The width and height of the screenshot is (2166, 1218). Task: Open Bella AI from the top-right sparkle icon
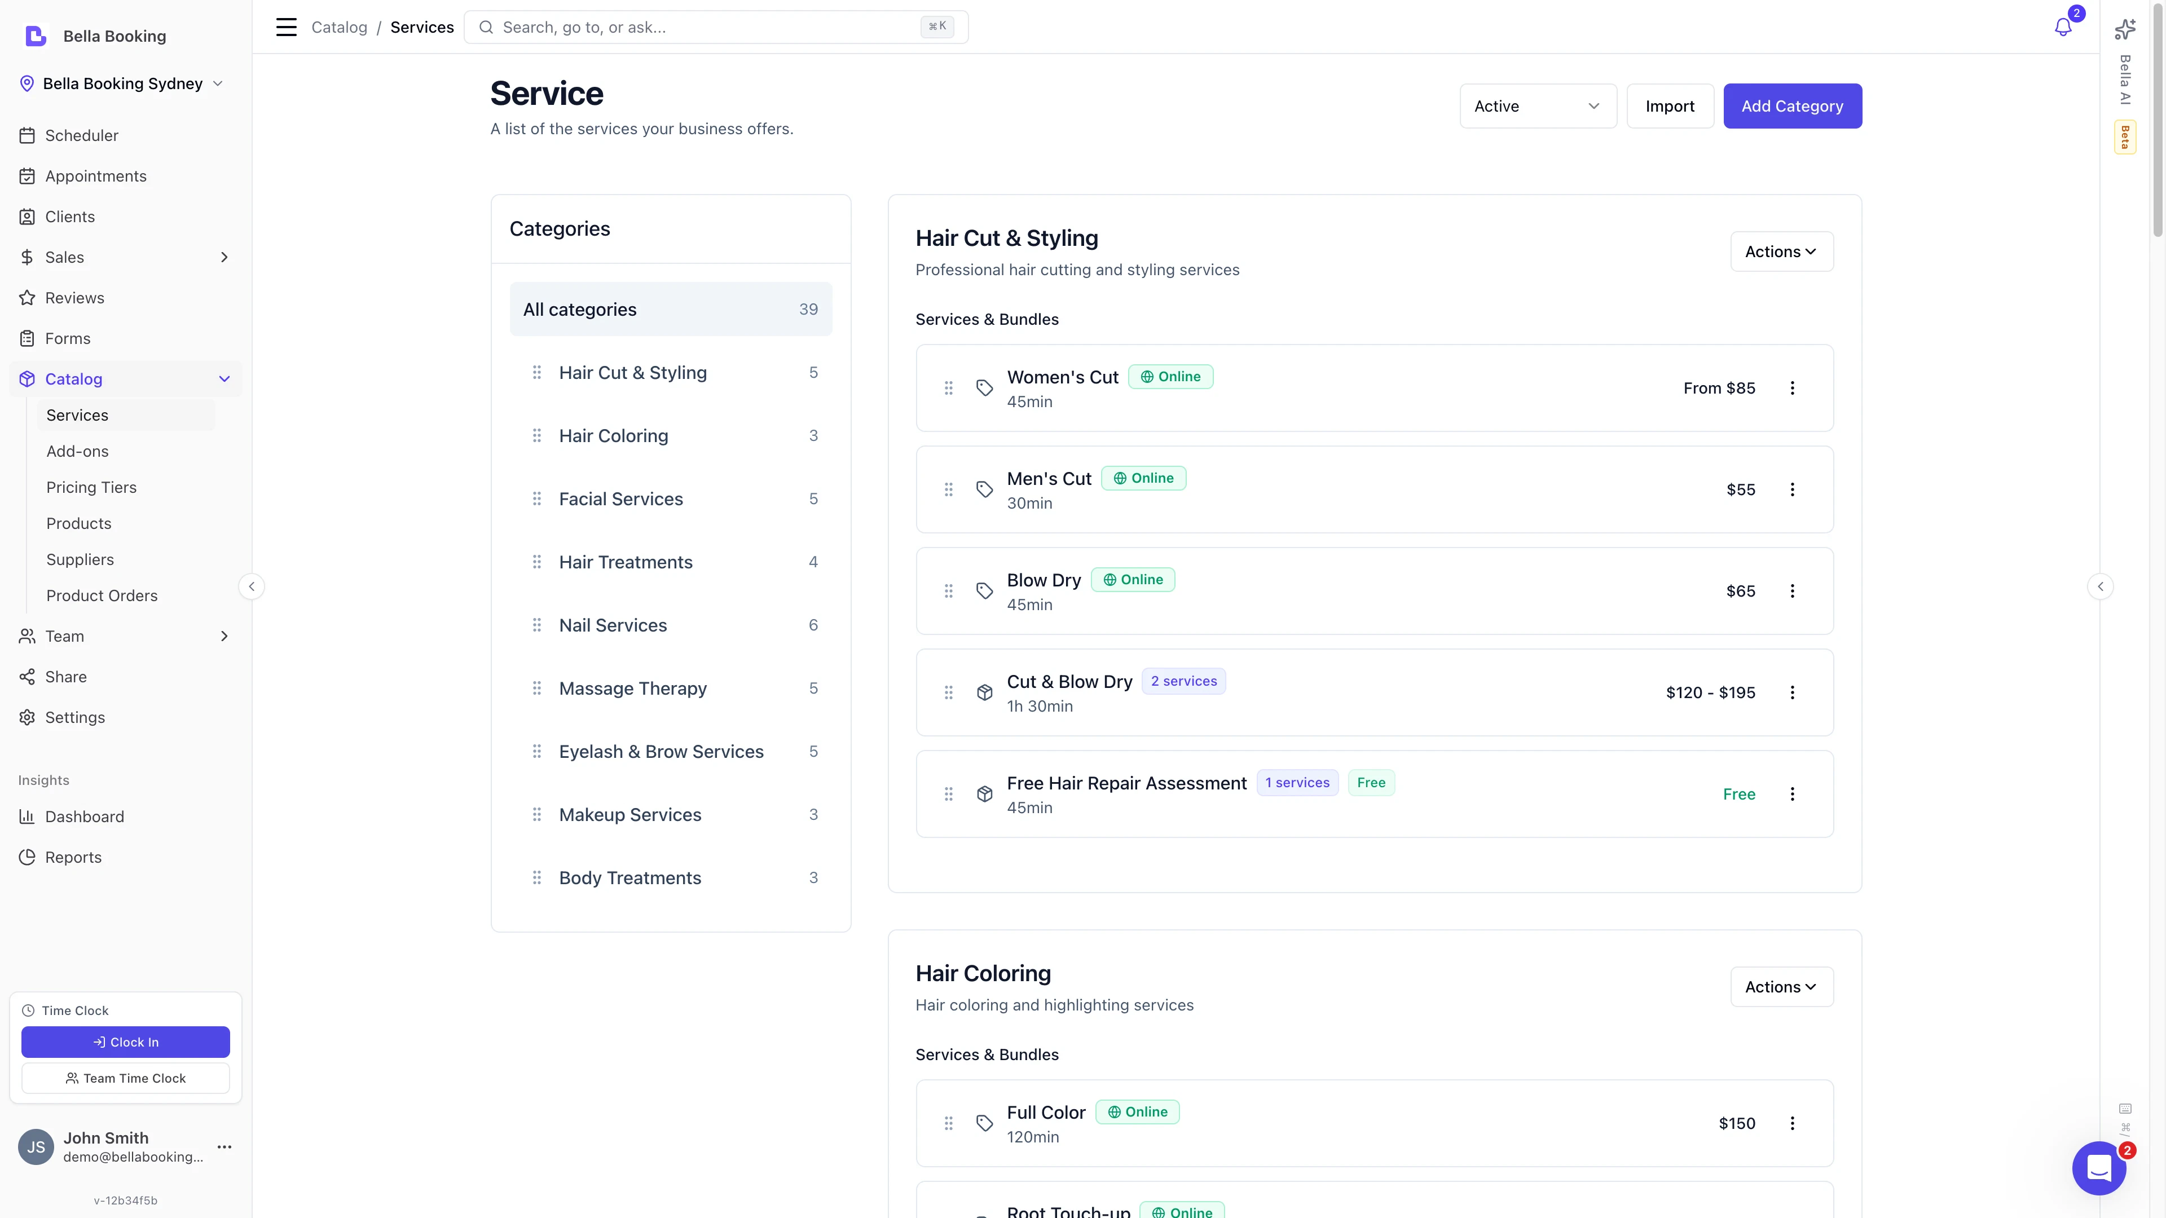(2125, 28)
